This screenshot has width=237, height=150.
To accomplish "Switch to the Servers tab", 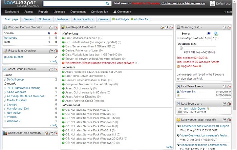I will pyautogui.click(x=29, y=19).
